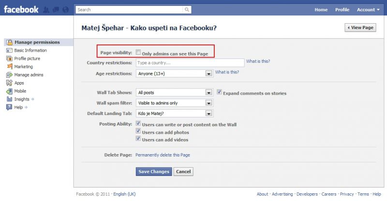Click the Country restrictions input field
This screenshot has width=387, height=201.
click(x=190, y=63)
